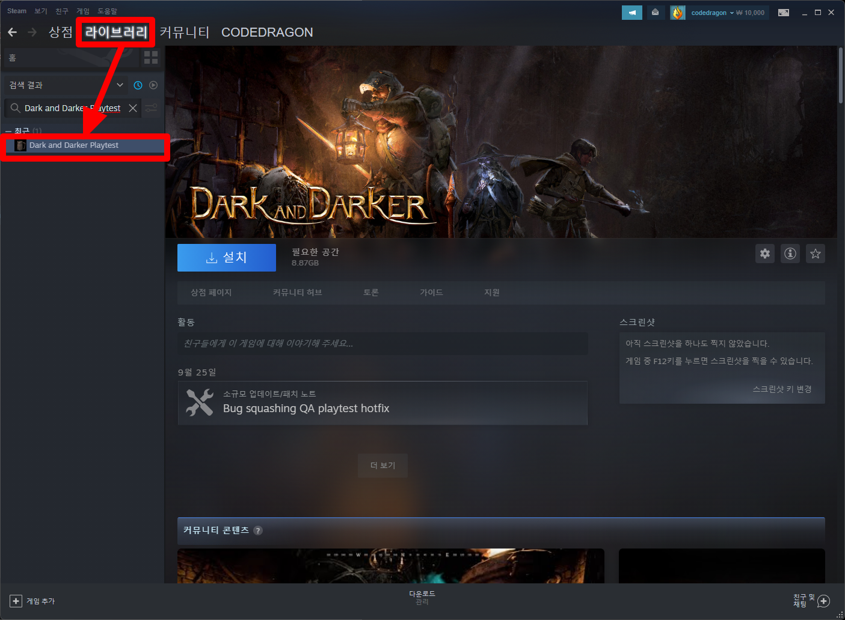Switch library to grid view icon
Image resolution: width=845 pixels, height=620 pixels.
coord(151,58)
